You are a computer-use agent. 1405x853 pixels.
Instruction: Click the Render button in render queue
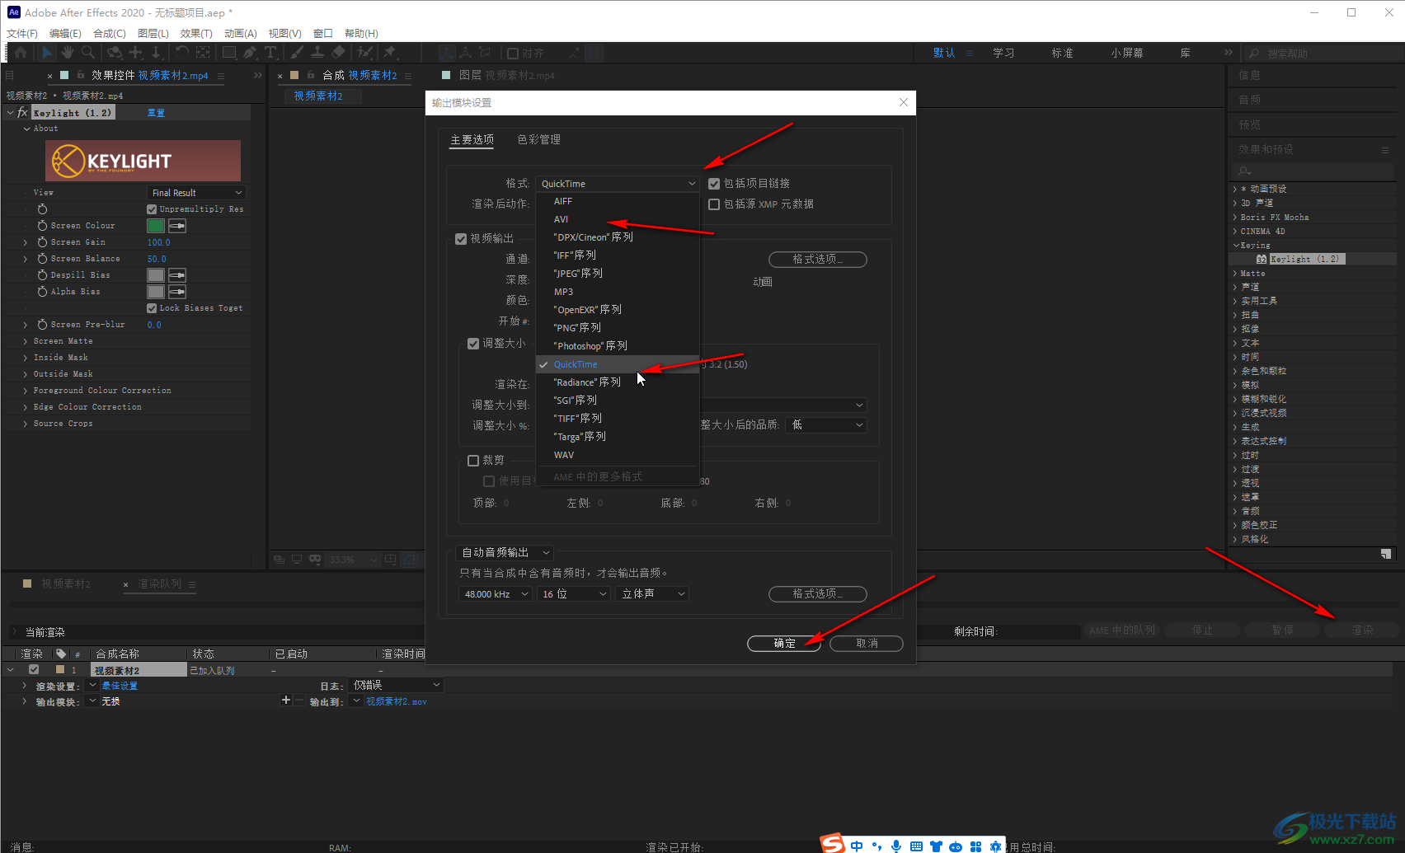1362,630
